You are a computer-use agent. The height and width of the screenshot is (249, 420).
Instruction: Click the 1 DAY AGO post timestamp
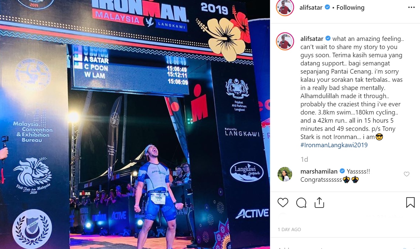pyautogui.click(x=289, y=230)
